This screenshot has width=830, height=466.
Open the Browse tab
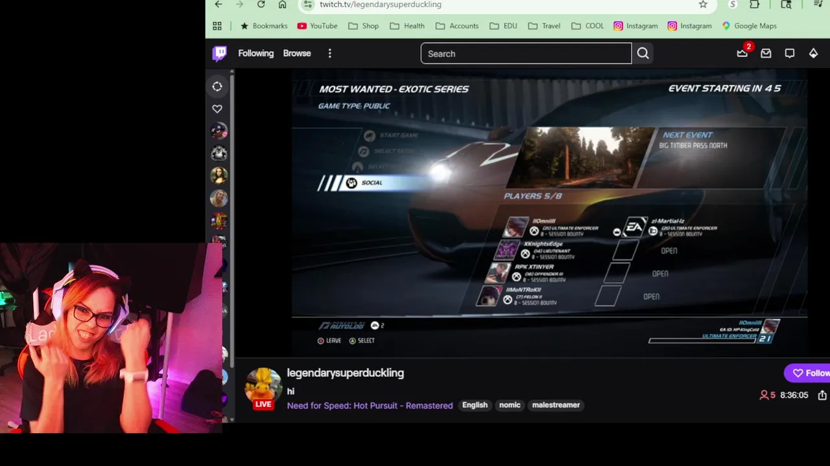pos(297,53)
